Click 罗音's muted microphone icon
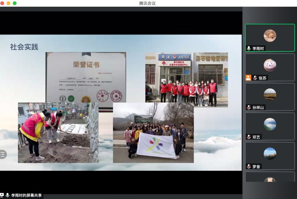 249,166
